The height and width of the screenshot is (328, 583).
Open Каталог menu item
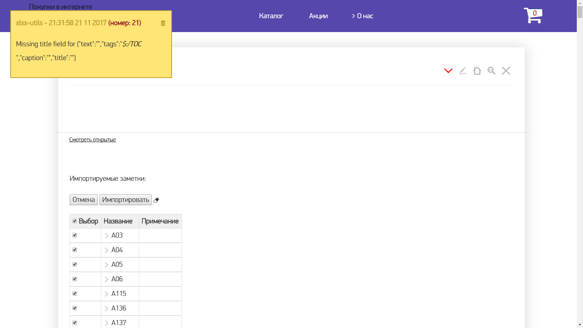click(271, 16)
